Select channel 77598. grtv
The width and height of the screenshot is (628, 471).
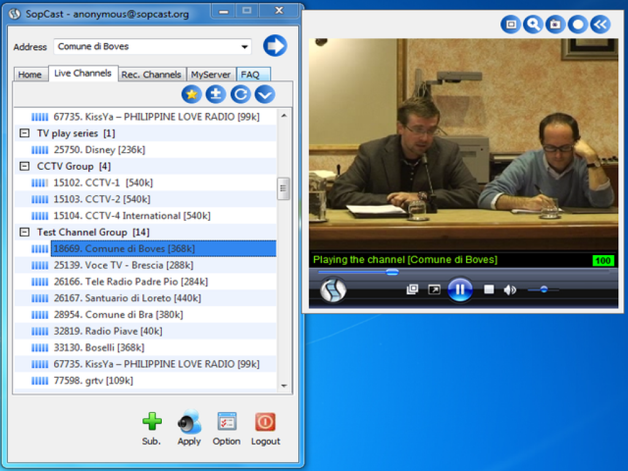(93, 380)
